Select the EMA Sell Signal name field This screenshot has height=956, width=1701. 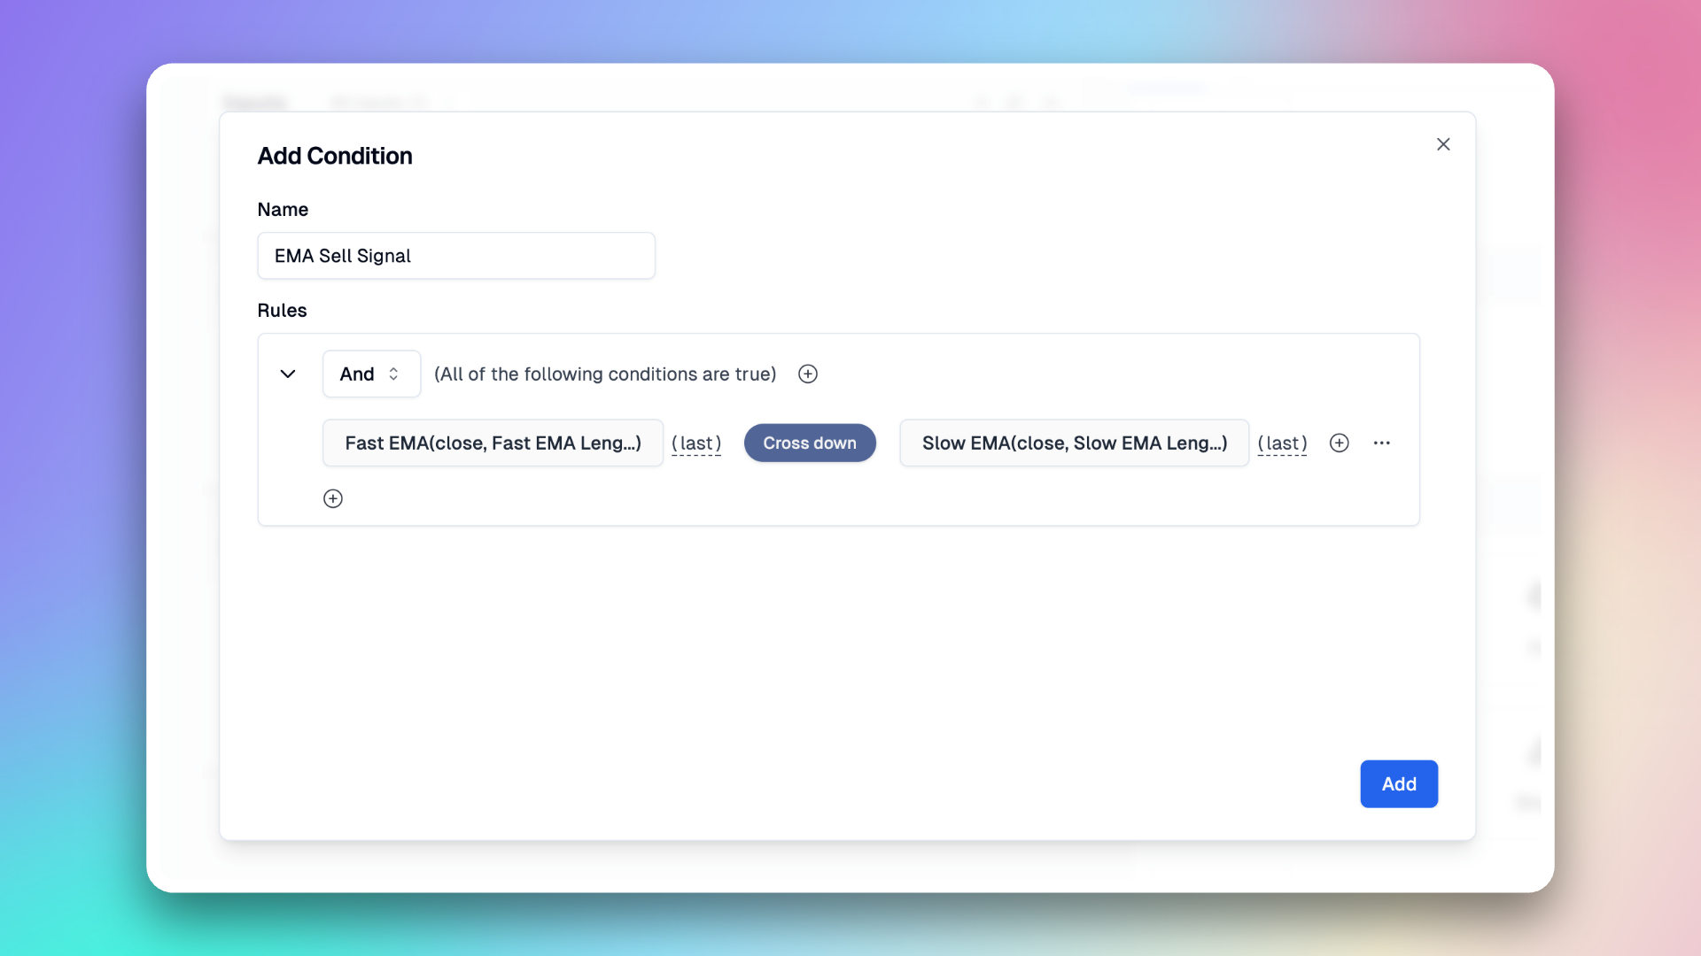455,254
